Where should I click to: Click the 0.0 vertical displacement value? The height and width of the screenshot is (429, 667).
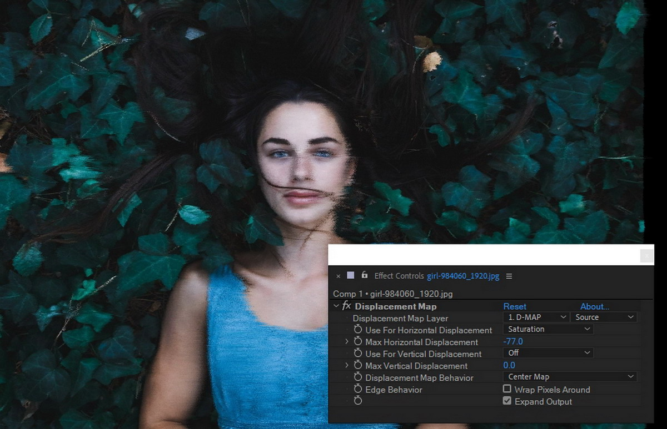pyautogui.click(x=509, y=365)
